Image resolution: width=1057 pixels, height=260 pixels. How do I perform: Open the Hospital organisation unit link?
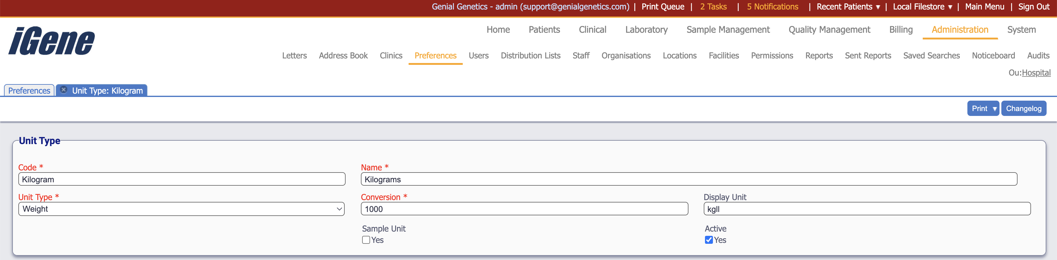click(1036, 72)
